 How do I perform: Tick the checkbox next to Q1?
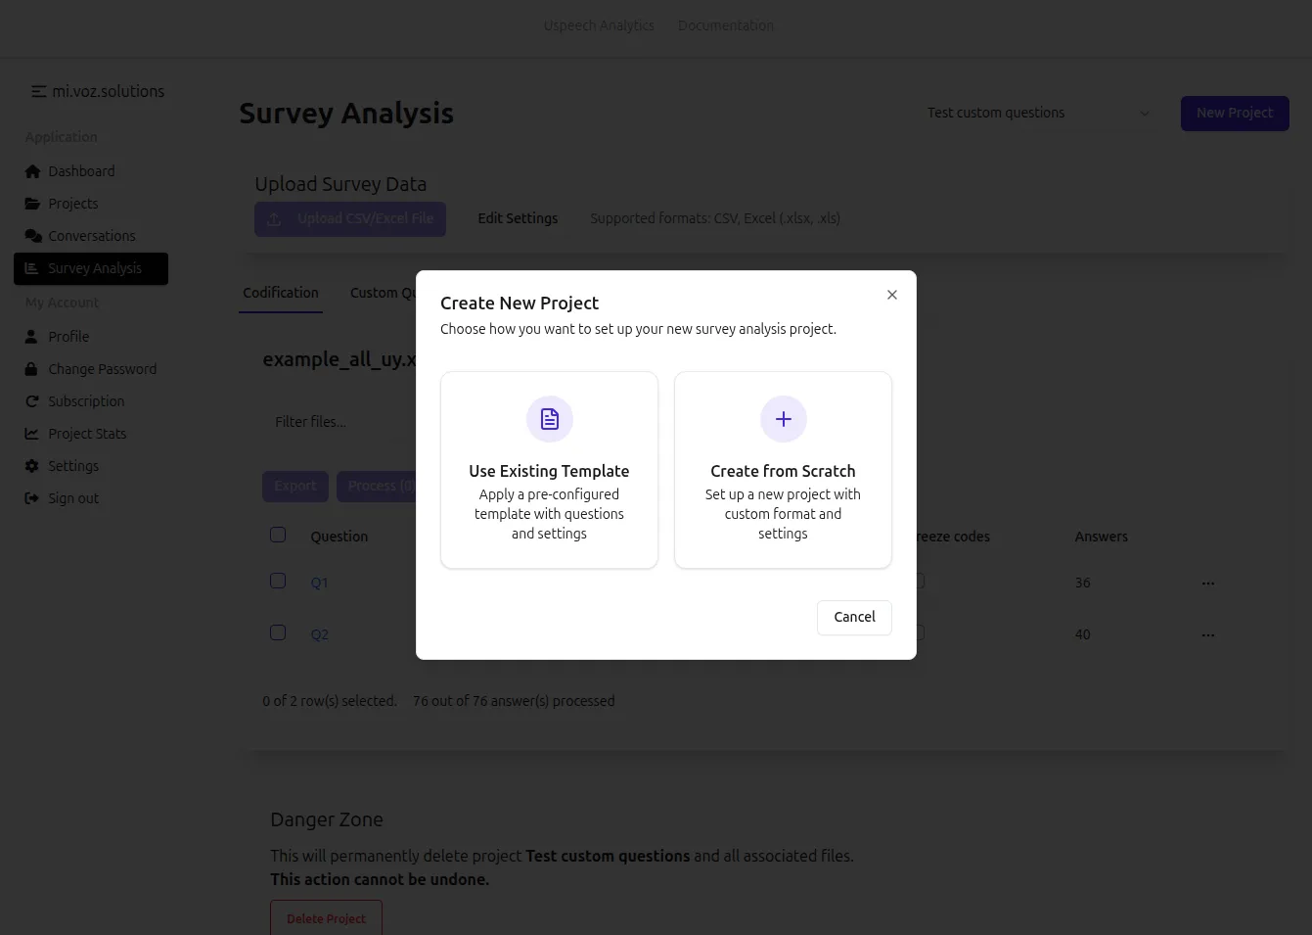(x=278, y=581)
